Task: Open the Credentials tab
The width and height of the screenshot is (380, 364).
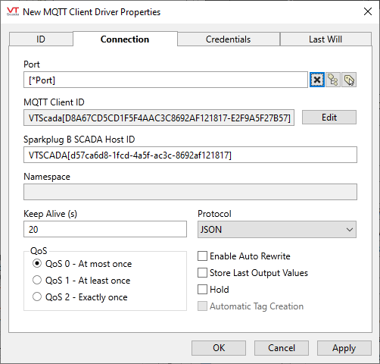Action: coord(229,39)
